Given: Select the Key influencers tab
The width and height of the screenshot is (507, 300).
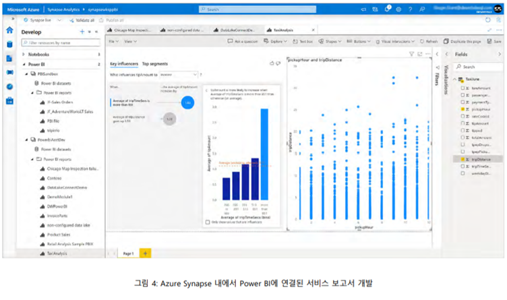Looking at the screenshot, I should (x=124, y=63).
